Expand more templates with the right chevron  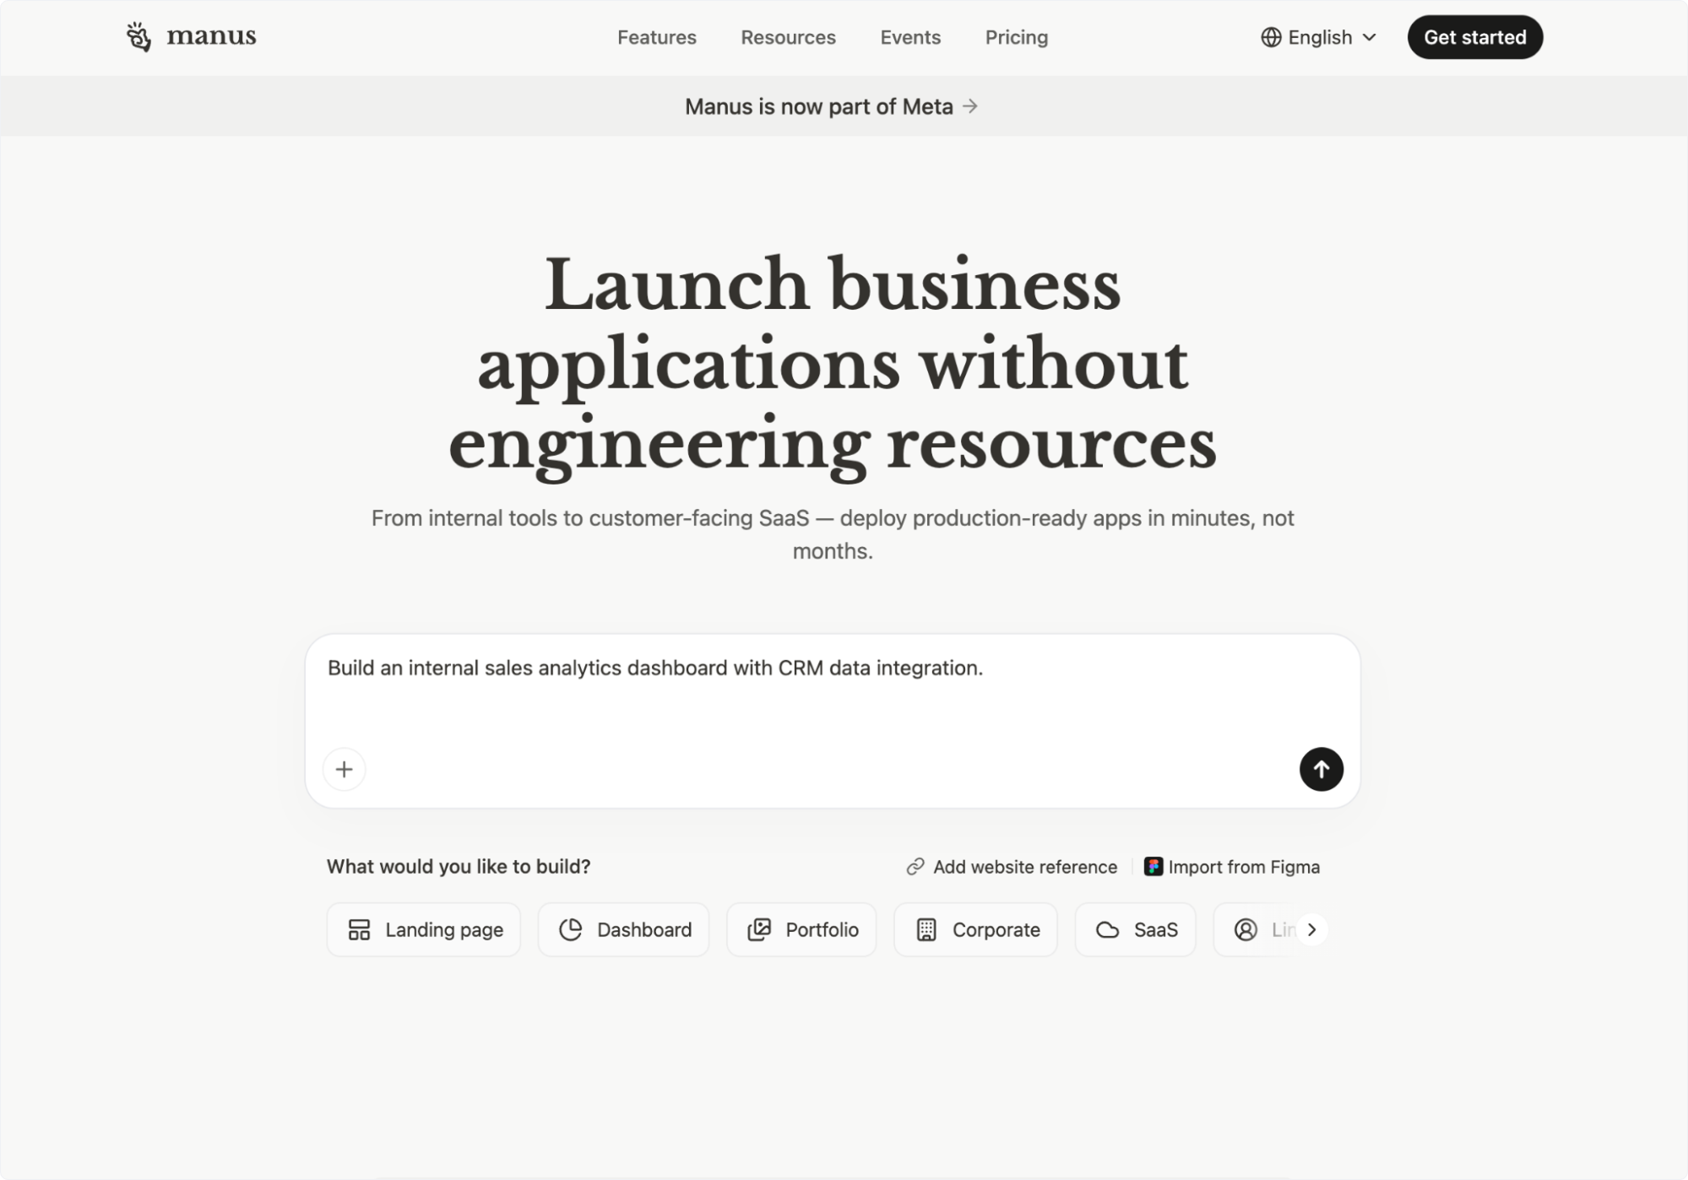1311,929
